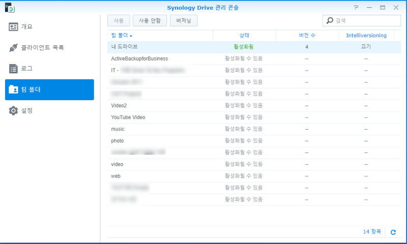The image size is (407, 244).
Task: Select the ActiveBackupforBusiness folder row
Action: [x=254, y=59]
